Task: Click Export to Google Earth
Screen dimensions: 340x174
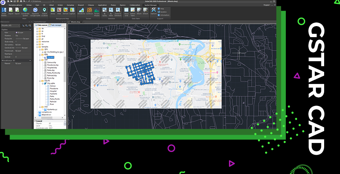Action: point(35,12)
